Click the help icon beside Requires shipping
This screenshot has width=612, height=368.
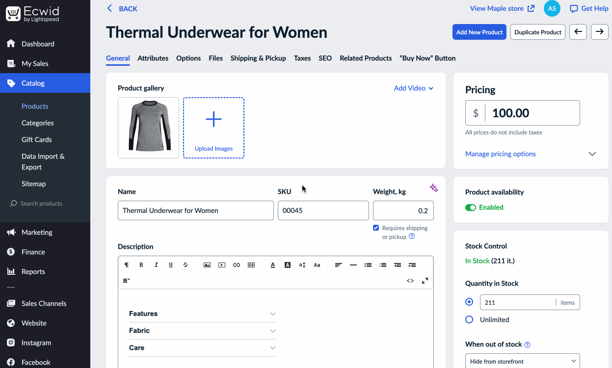coord(412,236)
